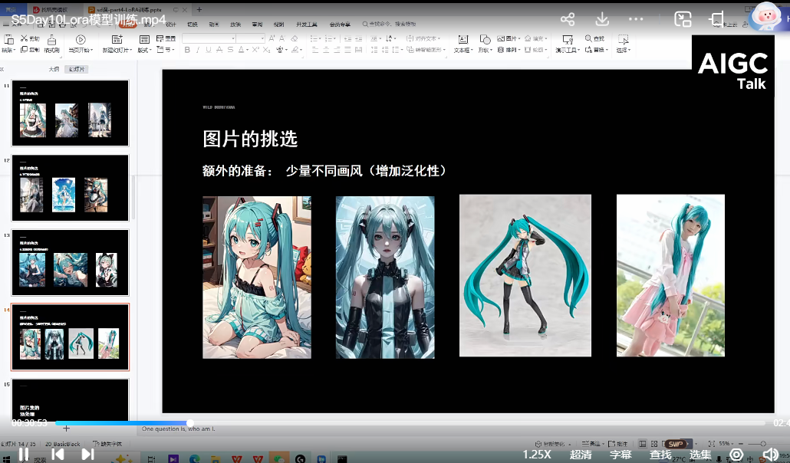This screenshot has width=790, height=463.
Task: Click the anime bedroom Miku image on slide
Action: point(257,277)
